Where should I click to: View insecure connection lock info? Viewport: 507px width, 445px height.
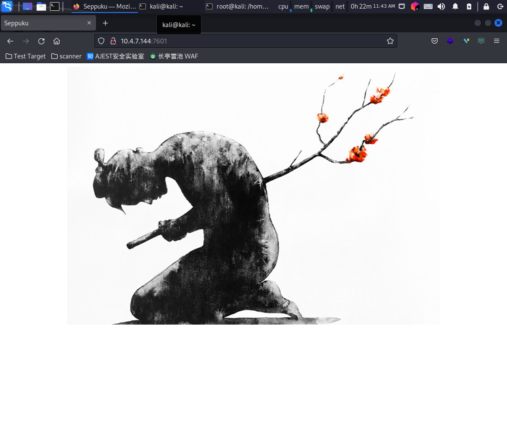click(x=113, y=41)
